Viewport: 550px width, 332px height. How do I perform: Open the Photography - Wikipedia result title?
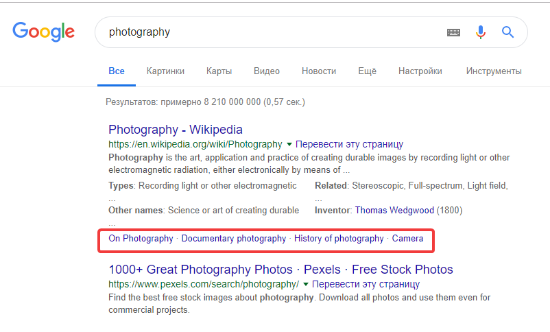[x=176, y=130]
